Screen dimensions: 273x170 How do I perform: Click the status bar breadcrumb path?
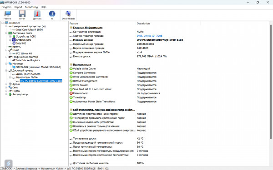[54, 169]
